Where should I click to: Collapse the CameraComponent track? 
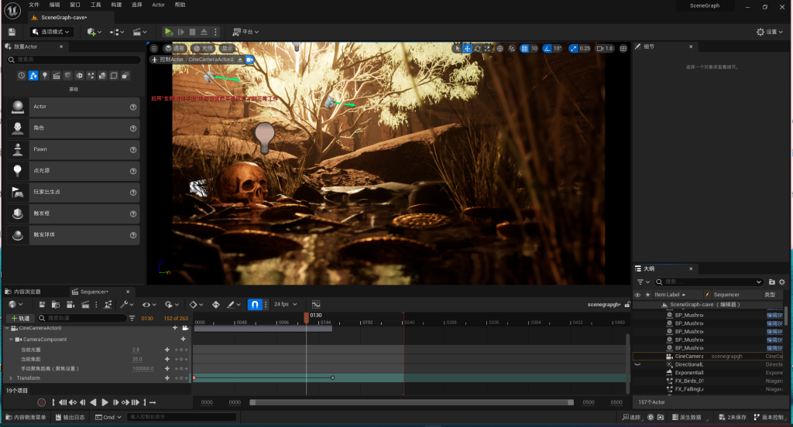point(11,340)
